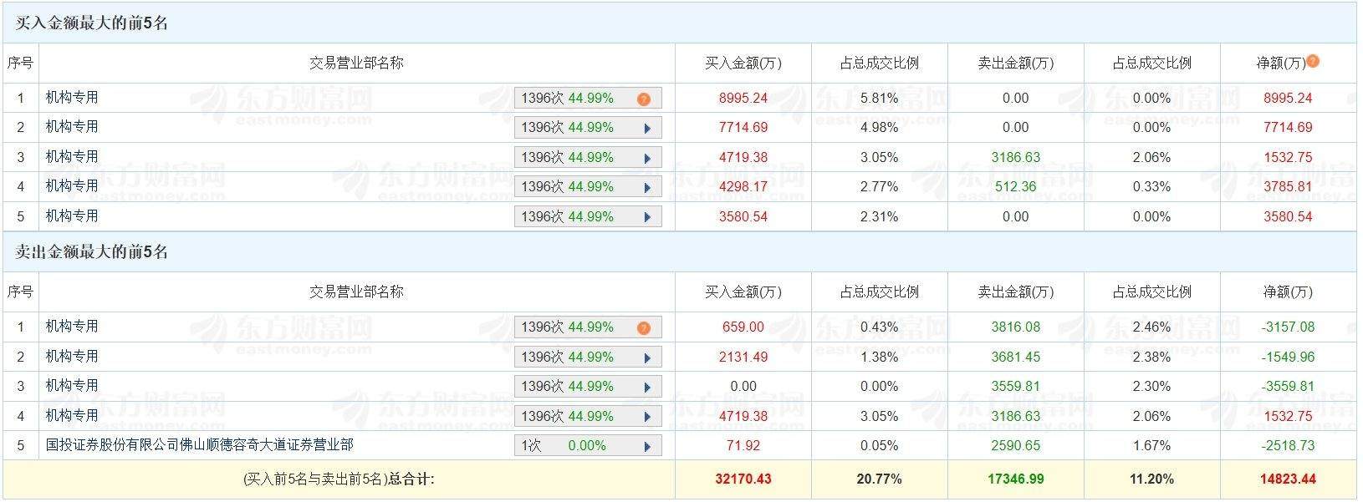Select the -3157.08 net amount cell
Screen dimensions: 1363x502
click(1289, 327)
